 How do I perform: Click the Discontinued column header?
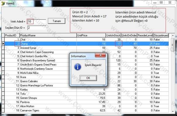pos(161,35)
